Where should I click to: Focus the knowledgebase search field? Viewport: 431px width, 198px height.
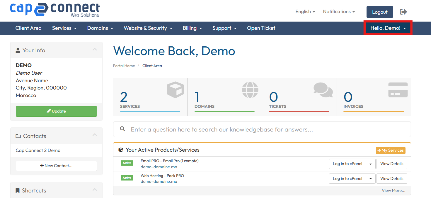tap(264, 129)
